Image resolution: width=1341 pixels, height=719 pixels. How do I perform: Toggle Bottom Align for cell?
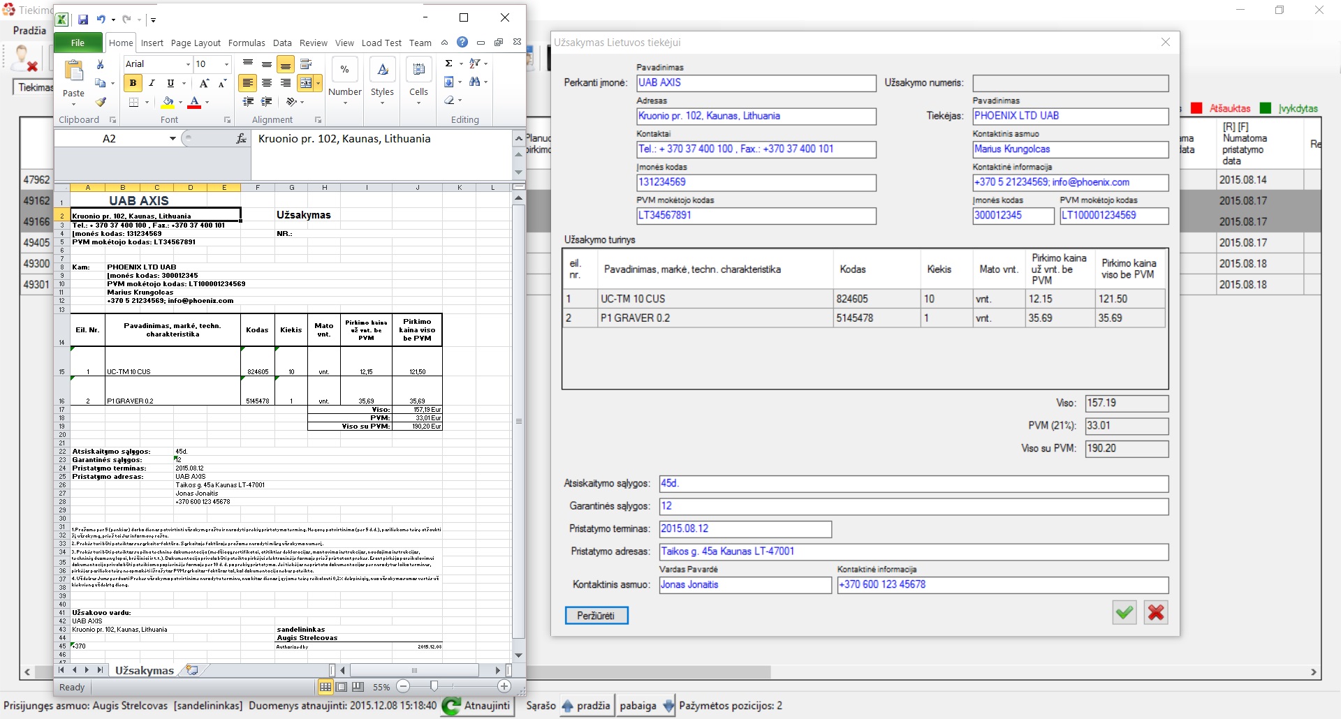click(x=286, y=65)
